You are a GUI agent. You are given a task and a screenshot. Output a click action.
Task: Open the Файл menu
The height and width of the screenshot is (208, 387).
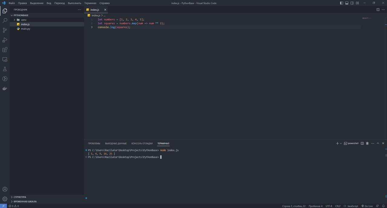click(x=12, y=3)
